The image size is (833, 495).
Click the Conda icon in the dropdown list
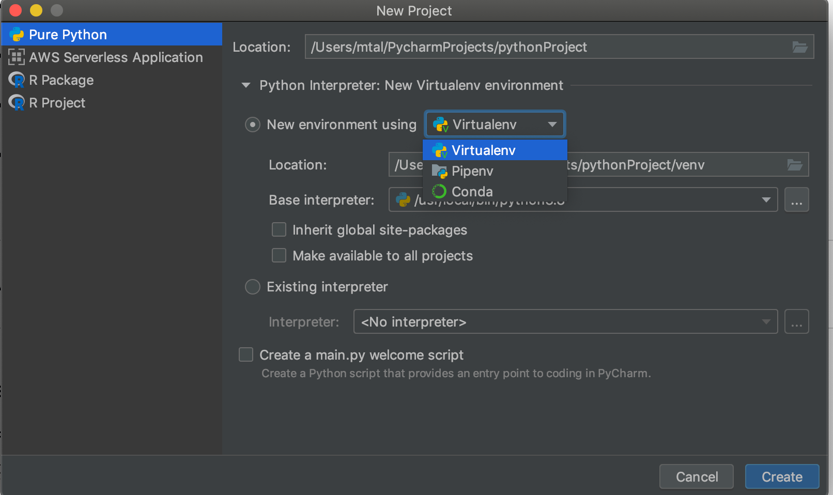(x=438, y=191)
